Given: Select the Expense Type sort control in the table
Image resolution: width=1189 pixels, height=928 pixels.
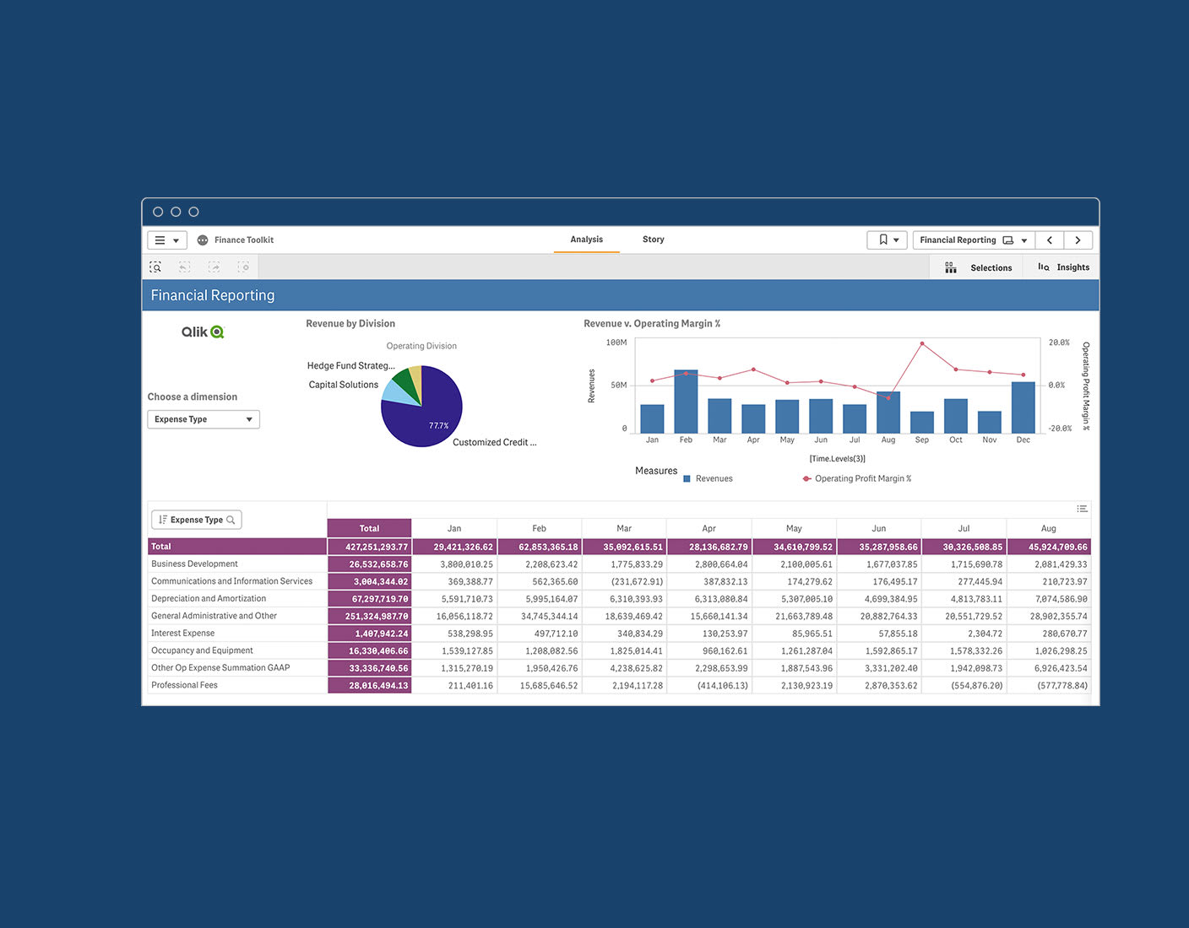Looking at the screenshot, I should coord(196,519).
